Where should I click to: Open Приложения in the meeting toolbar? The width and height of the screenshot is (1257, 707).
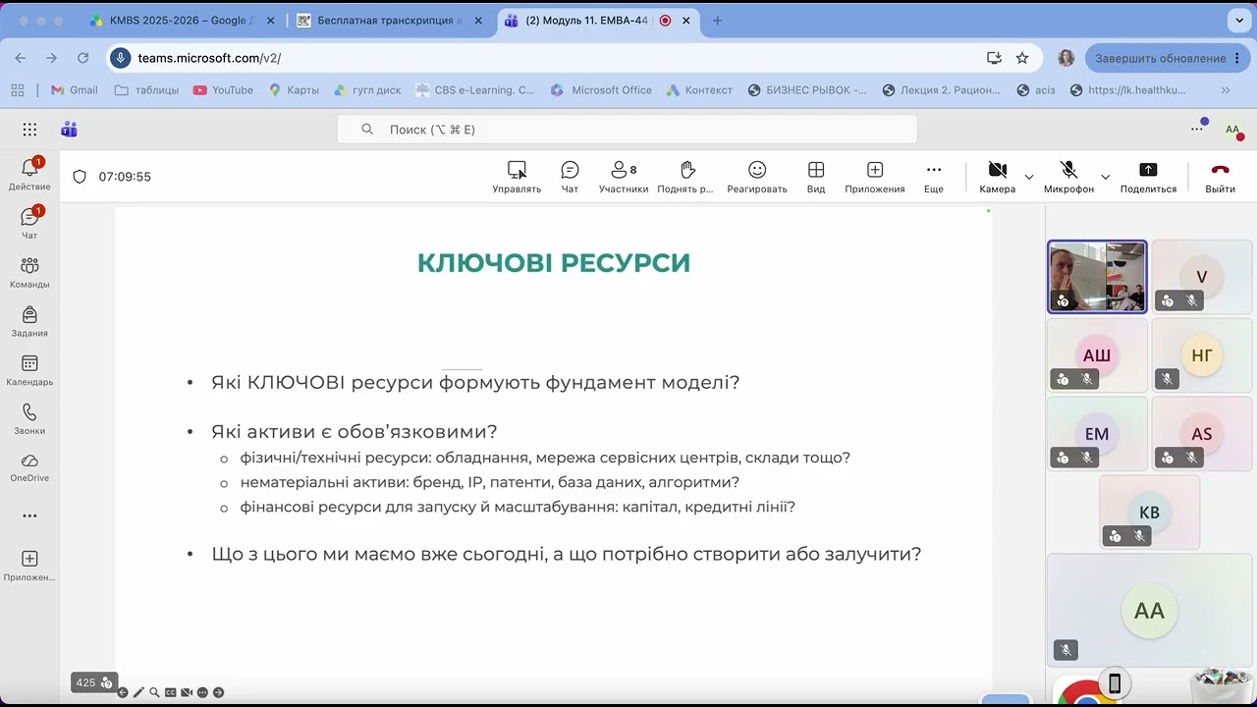click(875, 177)
